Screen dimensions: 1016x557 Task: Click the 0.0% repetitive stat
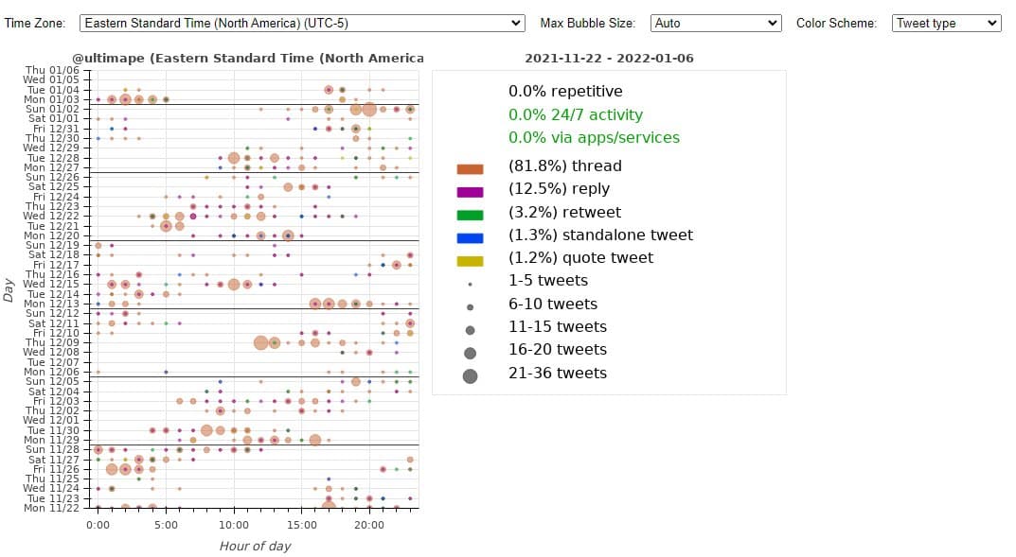pyautogui.click(x=563, y=92)
